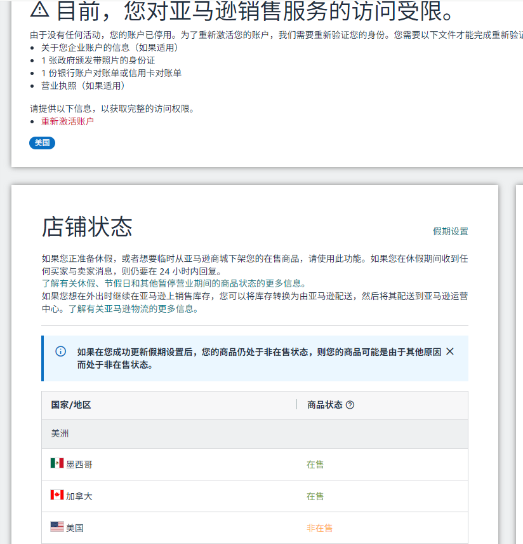
Task: Click the 国家/地区 column header
Action: click(x=71, y=405)
